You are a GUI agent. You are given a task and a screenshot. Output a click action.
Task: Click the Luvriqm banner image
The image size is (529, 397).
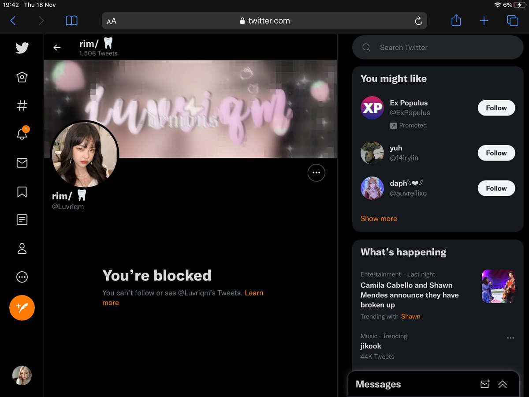point(190,109)
